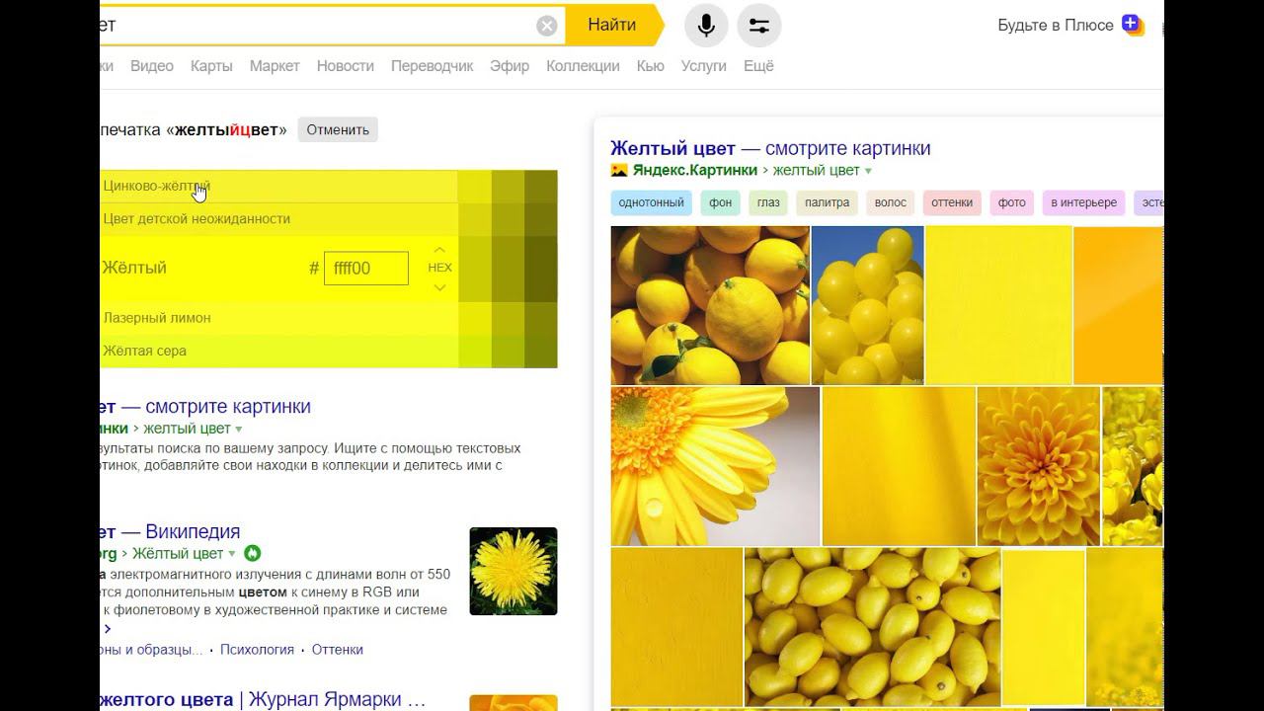Screen dimensions: 1264x711
Task: Select the Цинково-жёлтый color row
Action: (x=278, y=186)
